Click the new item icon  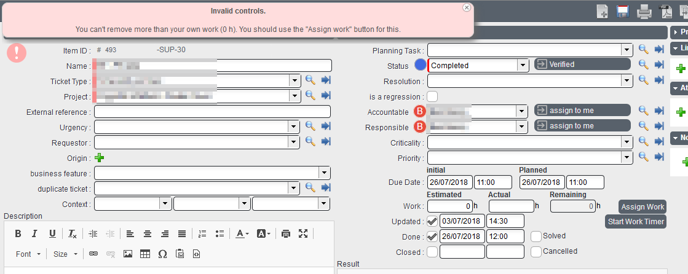[x=603, y=12]
